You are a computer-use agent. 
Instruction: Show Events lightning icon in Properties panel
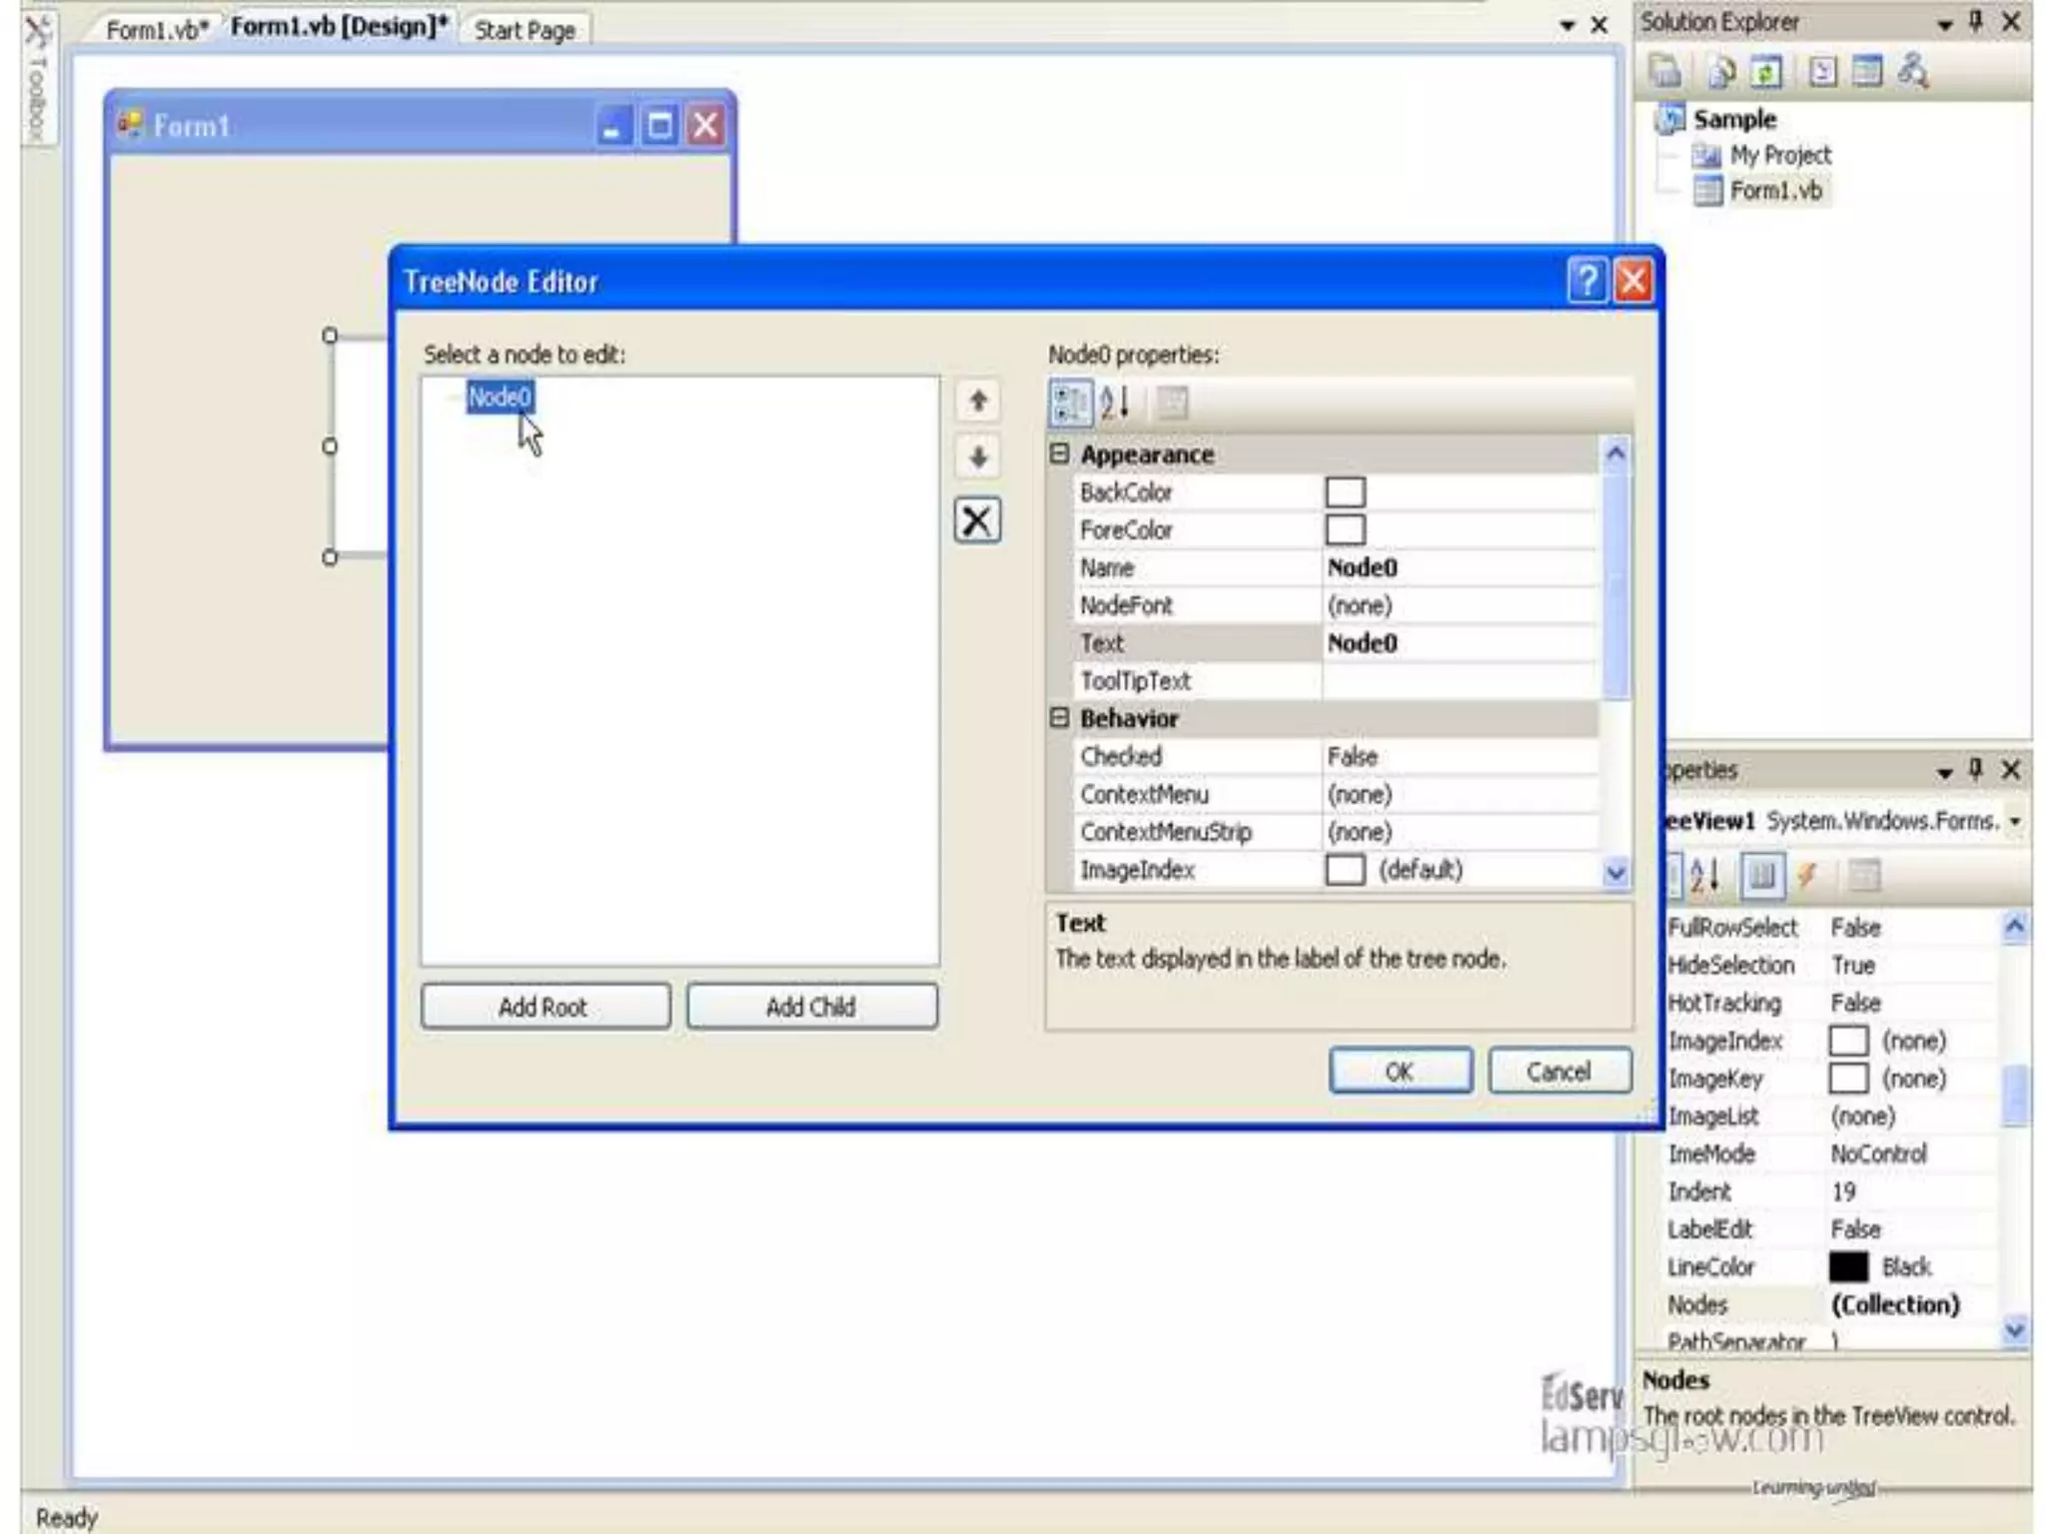point(1808,876)
